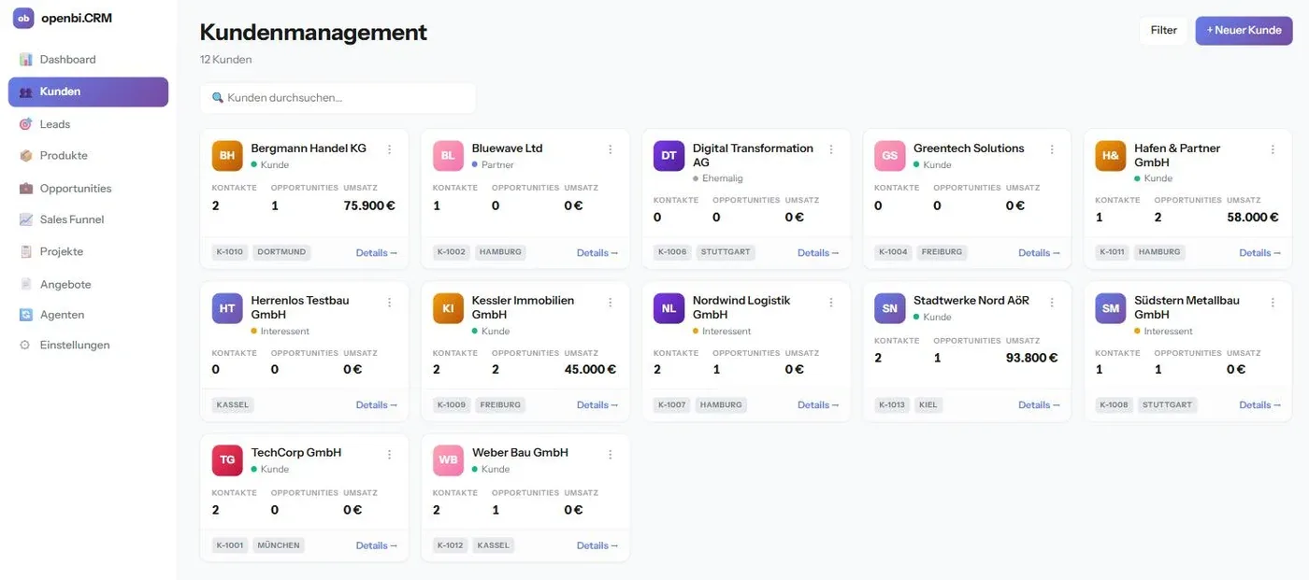
Task: Click the Dashboard chart icon in sidebar
Action: [25, 60]
